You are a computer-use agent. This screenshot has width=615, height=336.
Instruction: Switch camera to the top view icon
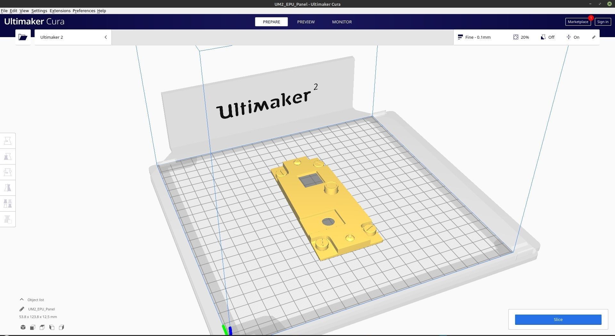coord(42,327)
